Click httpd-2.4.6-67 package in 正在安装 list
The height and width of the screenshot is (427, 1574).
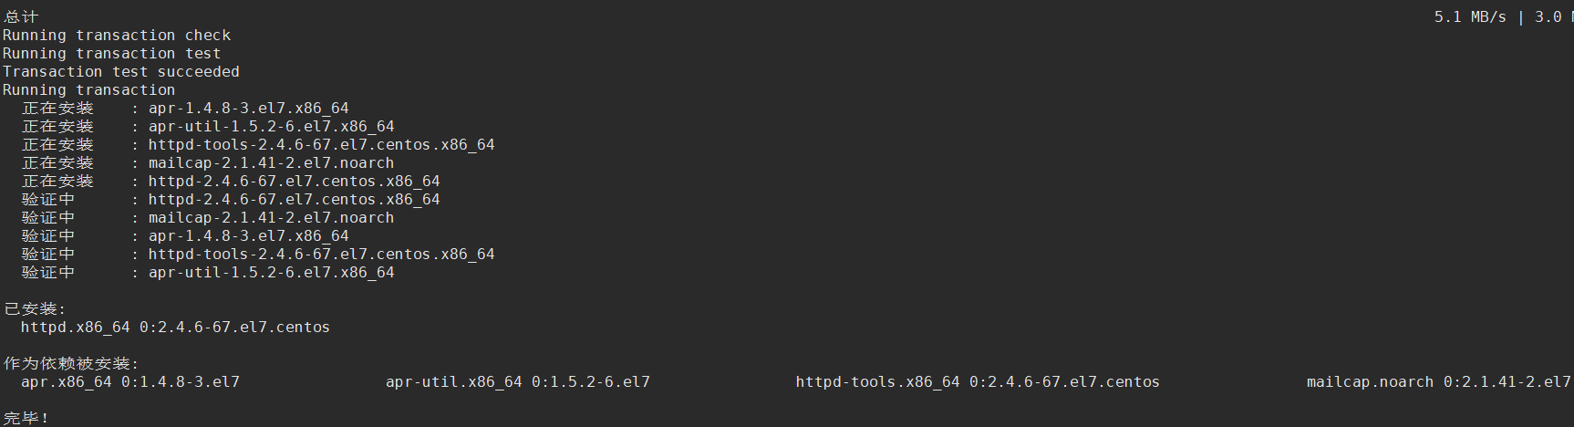[294, 181]
